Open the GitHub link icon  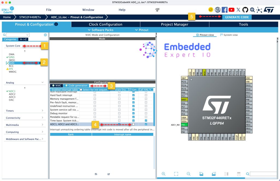coord(245,10)
